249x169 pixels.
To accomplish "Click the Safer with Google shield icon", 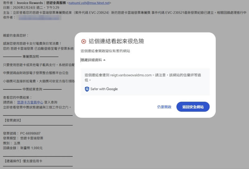I will 87,89.
